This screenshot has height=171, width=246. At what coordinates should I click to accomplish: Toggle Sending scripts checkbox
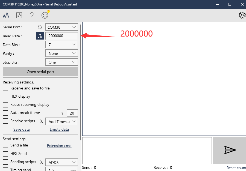click(5, 162)
